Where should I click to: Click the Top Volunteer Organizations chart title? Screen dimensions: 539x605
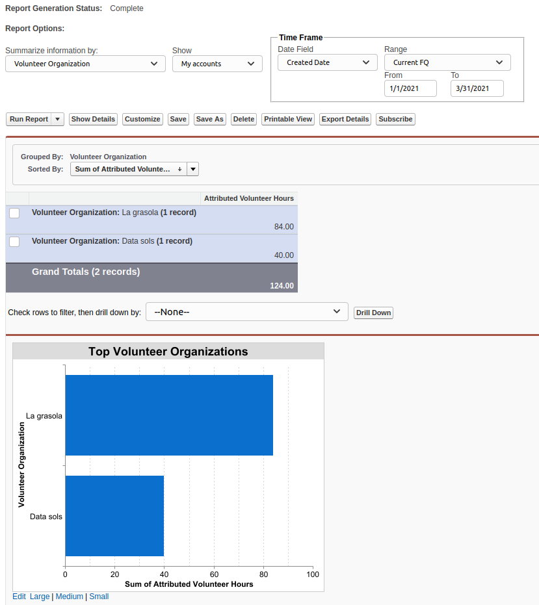click(168, 352)
